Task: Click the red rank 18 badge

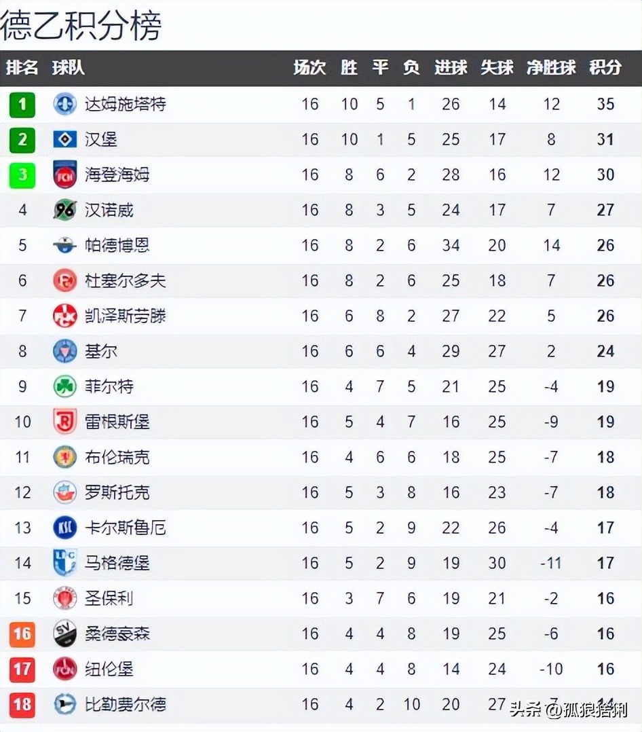Action: (22, 704)
